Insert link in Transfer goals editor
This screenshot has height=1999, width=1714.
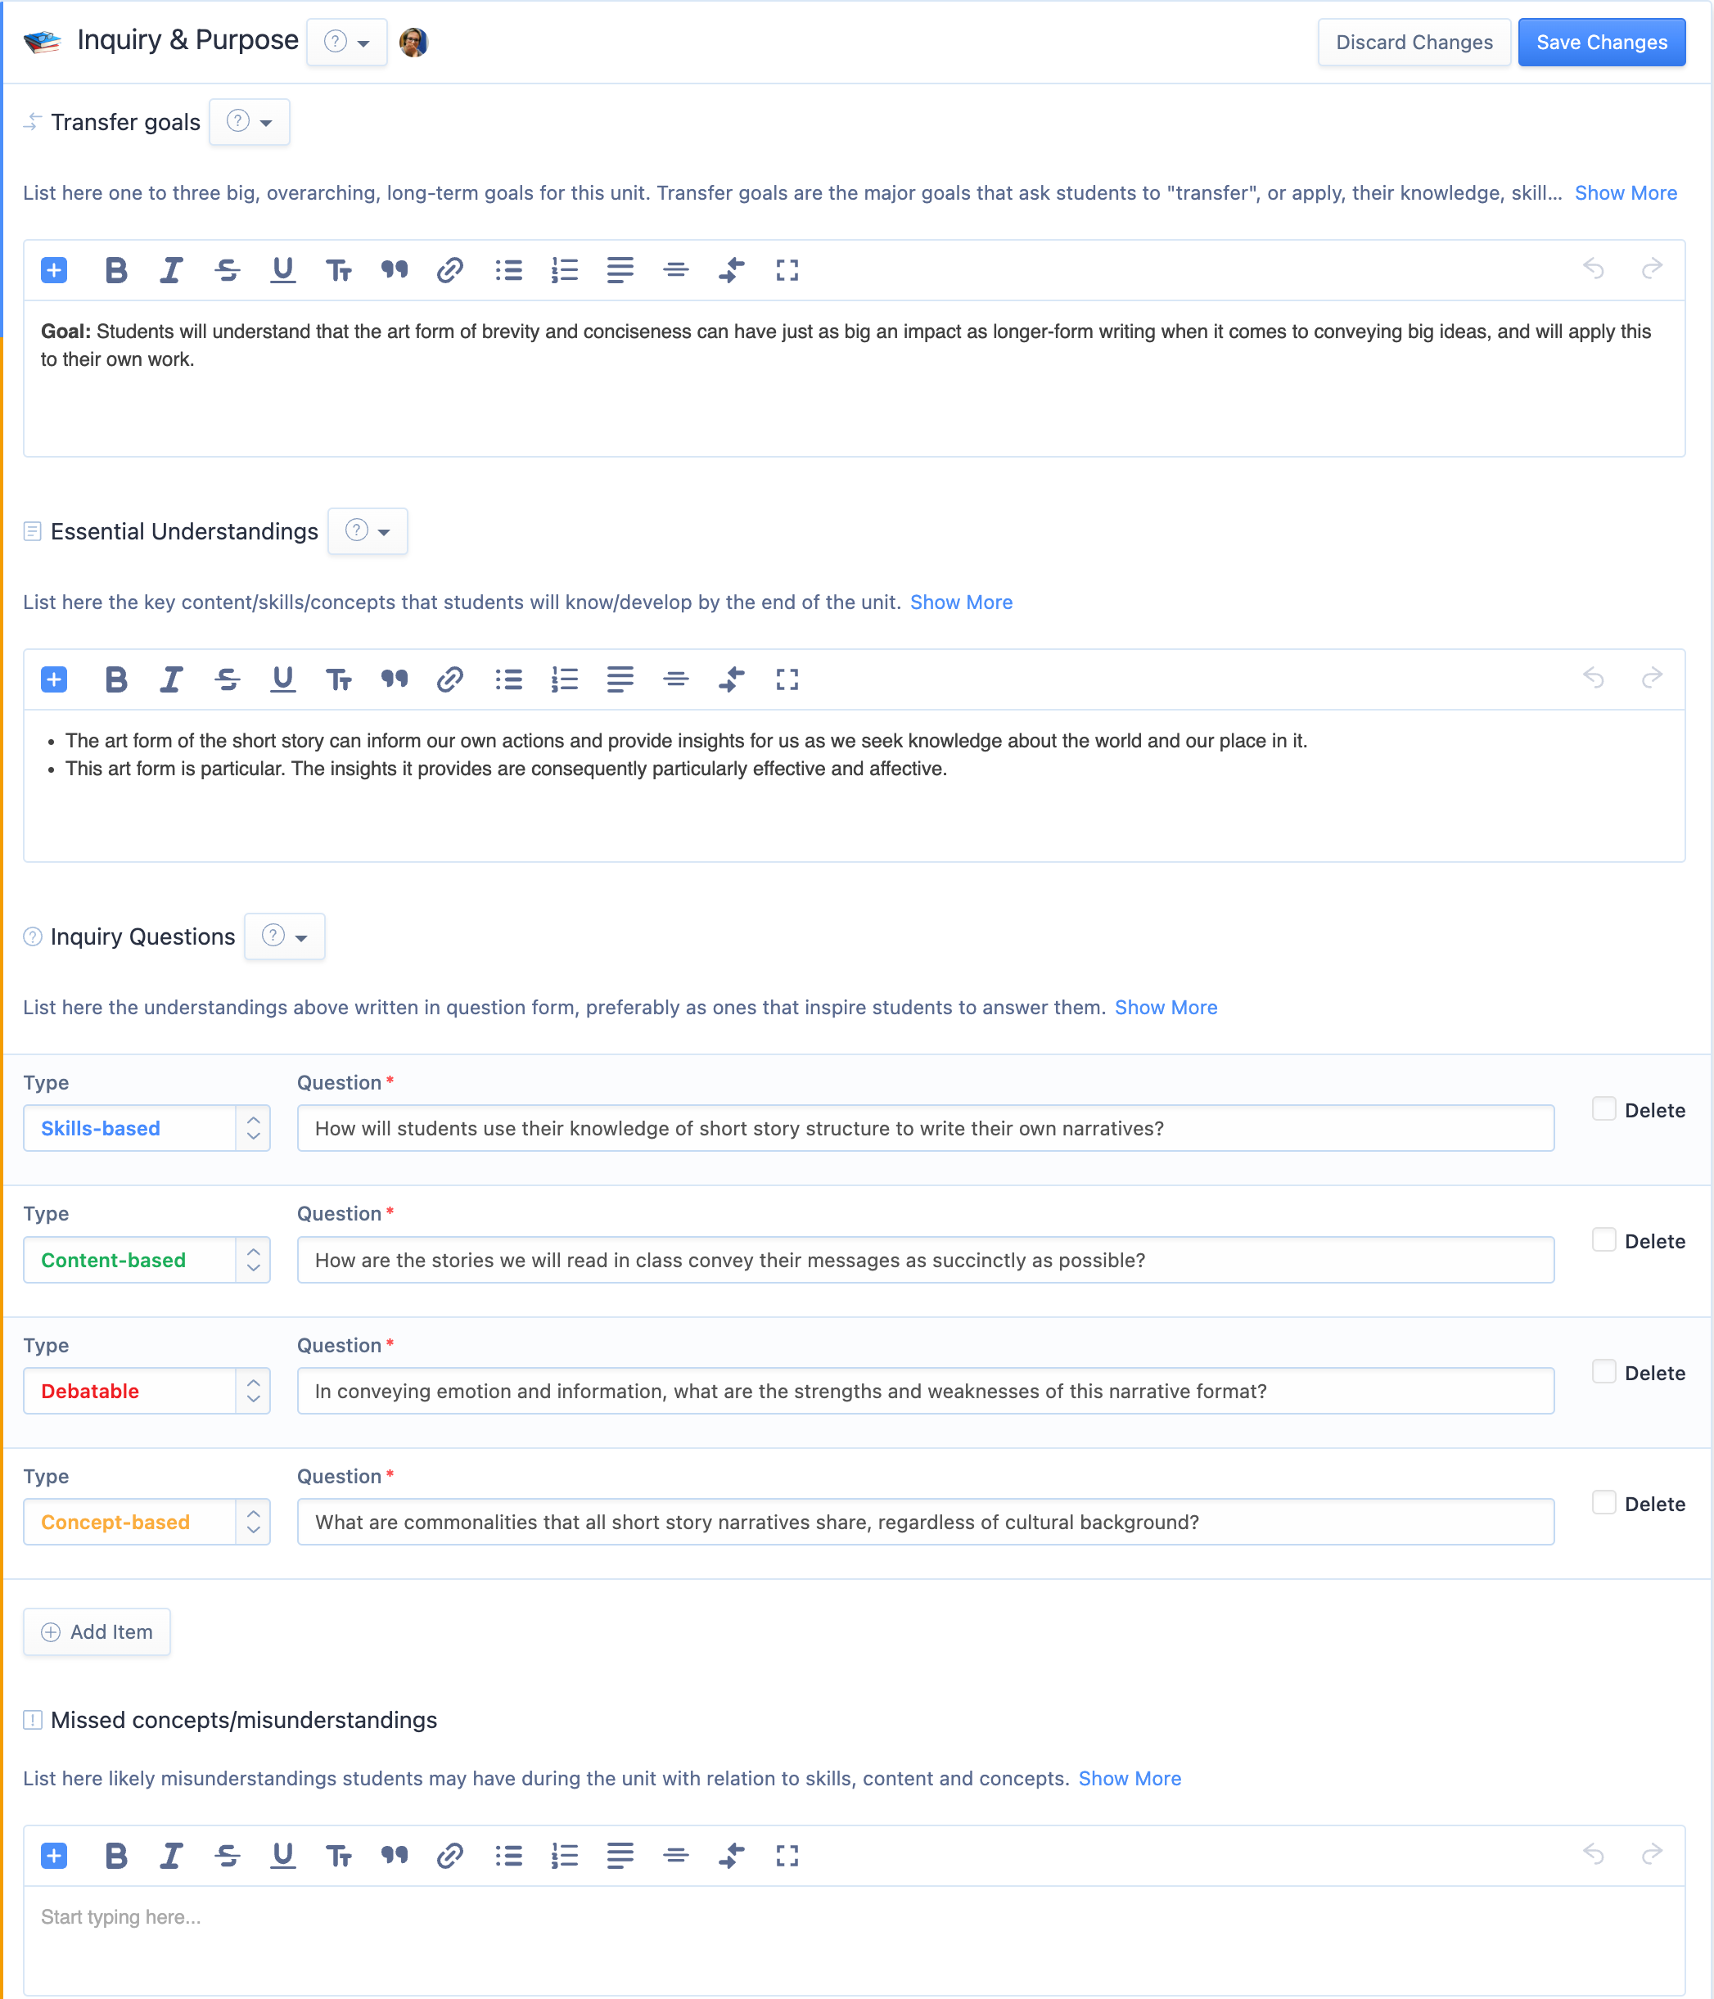[449, 270]
